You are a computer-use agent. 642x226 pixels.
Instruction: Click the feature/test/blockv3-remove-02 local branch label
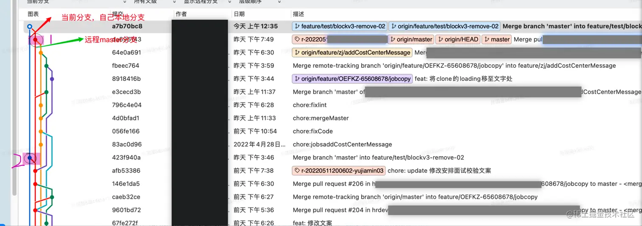[340, 26]
